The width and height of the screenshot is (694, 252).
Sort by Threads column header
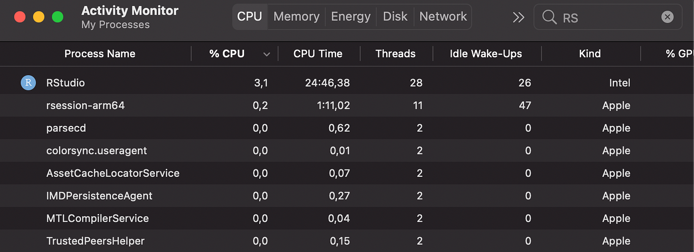tap(396, 54)
